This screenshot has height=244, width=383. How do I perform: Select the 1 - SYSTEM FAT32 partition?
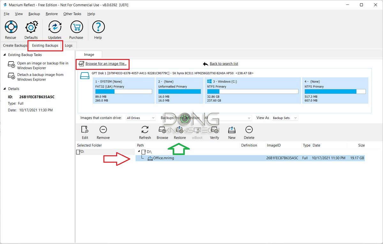pyautogui.click(x=123, y=91)
